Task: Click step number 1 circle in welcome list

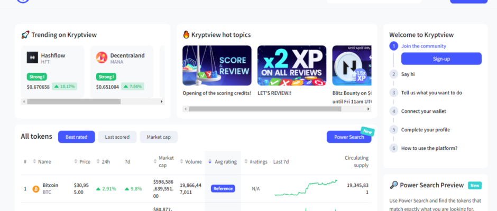Action: click(394, 46)
